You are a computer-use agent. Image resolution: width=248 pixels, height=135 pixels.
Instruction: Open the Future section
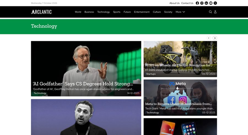tap(127, 12)
